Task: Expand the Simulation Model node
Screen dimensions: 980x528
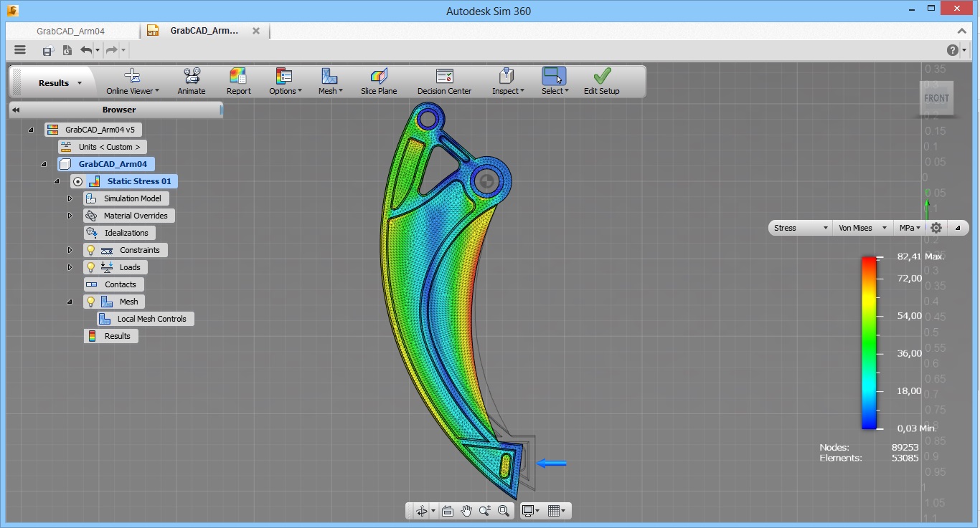Action: pyautogui.click(x=70, y=198)
